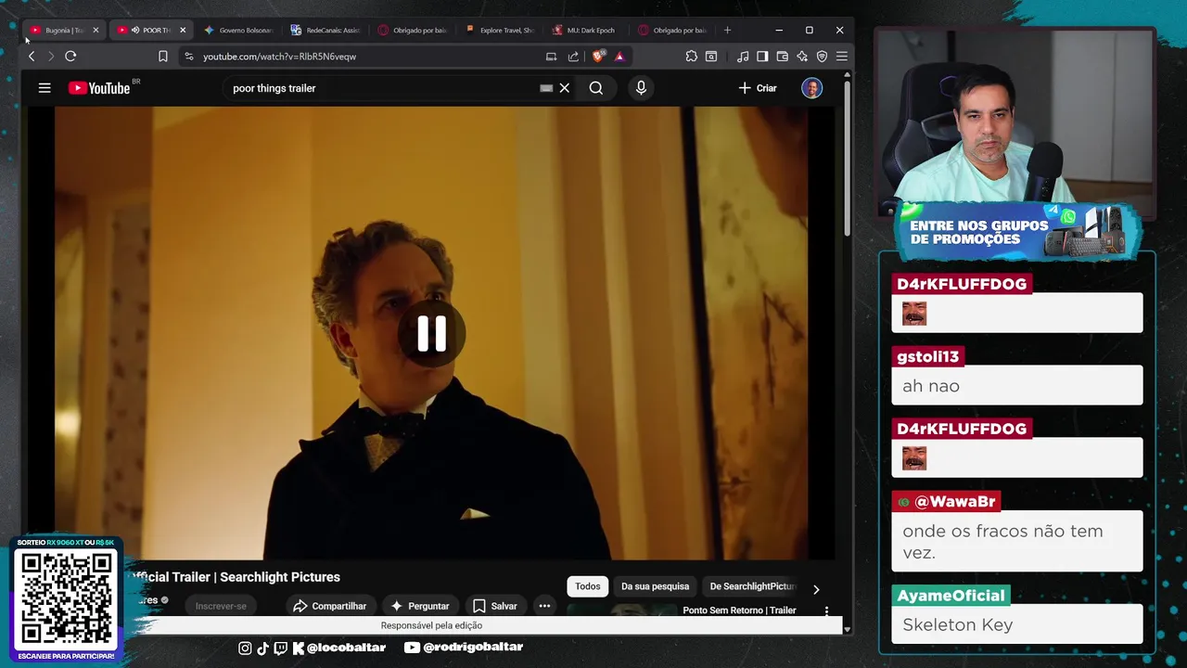Toggle the browser sidebar panel icon
The image size is (1187, 668).
click(x=762, y=57)
